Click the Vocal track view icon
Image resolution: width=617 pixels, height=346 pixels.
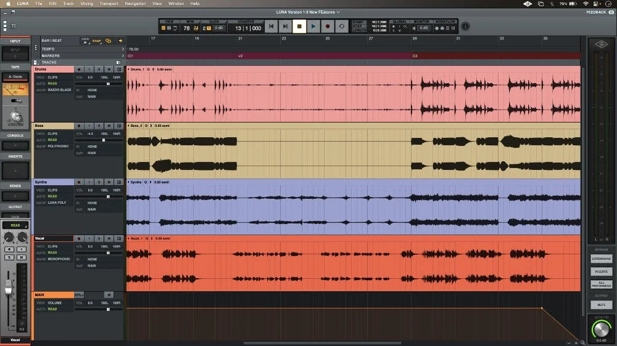click(x=119, y=238)
